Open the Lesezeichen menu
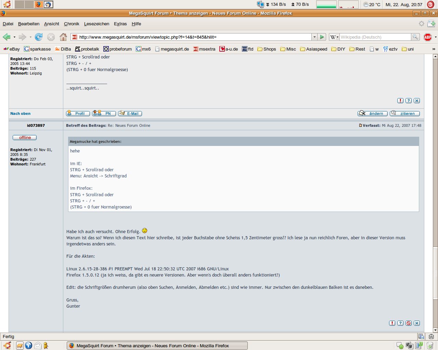The image size is (438, 350). click(x=96, y=24)
